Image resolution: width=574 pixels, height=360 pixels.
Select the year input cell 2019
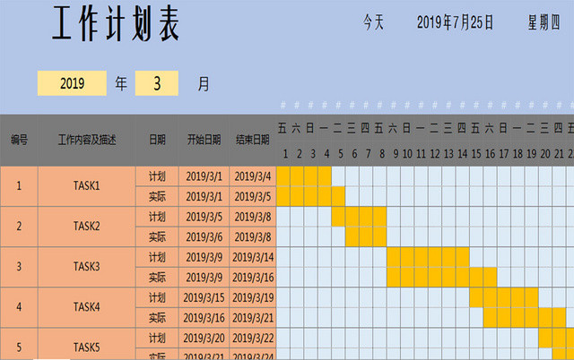coord(72,83)
